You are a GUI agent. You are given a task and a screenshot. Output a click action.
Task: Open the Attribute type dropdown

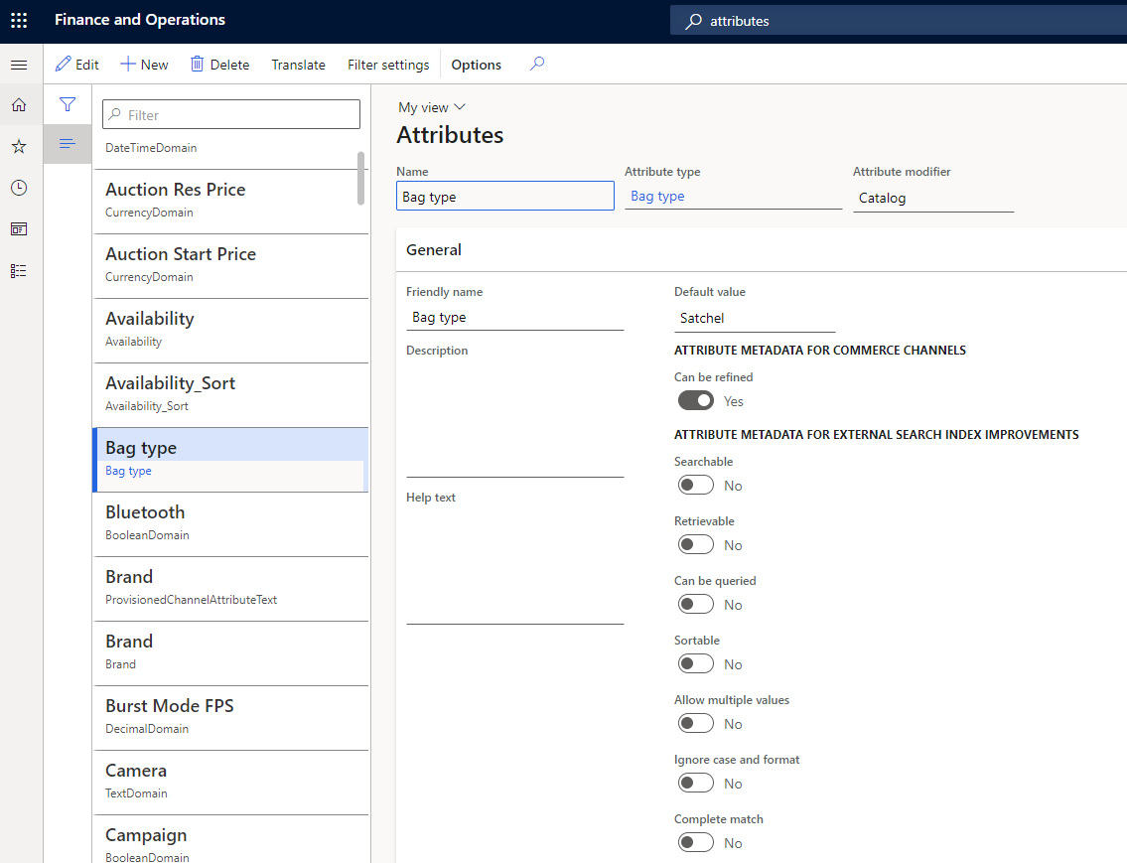733,196
